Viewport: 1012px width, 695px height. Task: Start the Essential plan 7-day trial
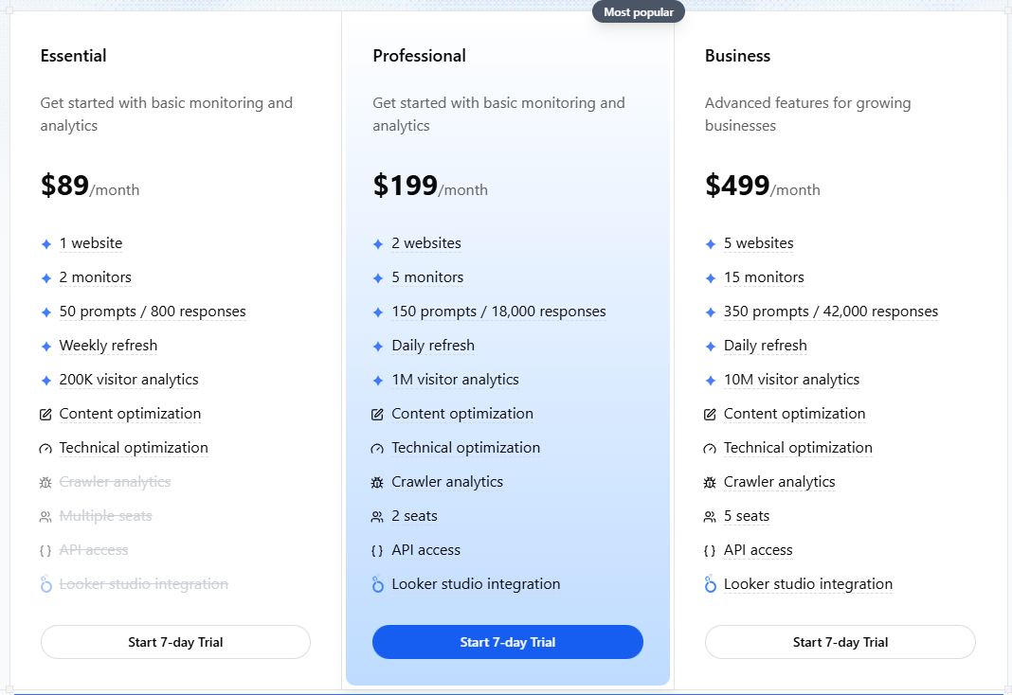(x=175, y=642)
